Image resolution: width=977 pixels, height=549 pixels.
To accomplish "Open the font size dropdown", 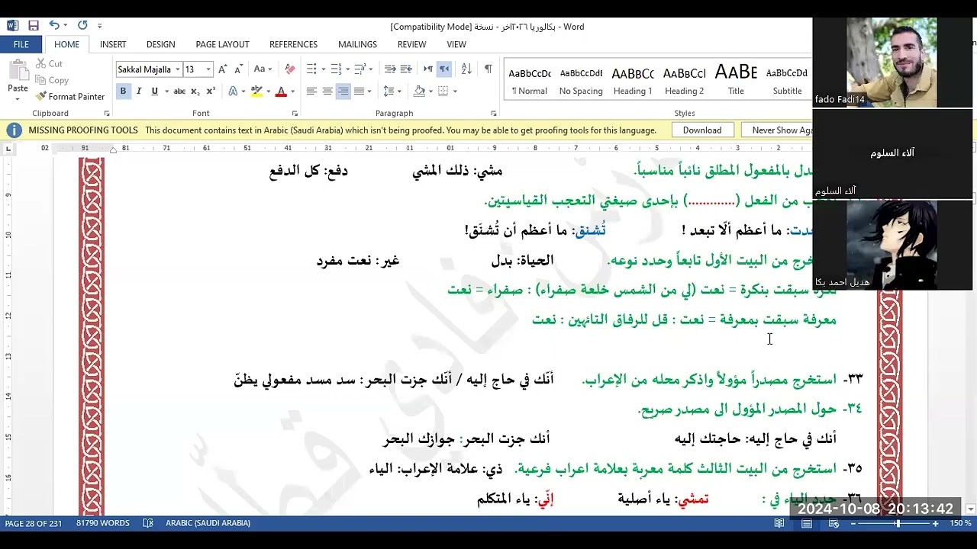I will 208,69.
